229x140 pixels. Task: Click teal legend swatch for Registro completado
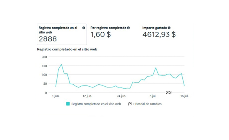[68, 104]
